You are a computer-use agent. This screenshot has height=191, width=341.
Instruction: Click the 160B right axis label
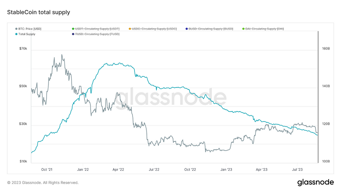point(326,48)
